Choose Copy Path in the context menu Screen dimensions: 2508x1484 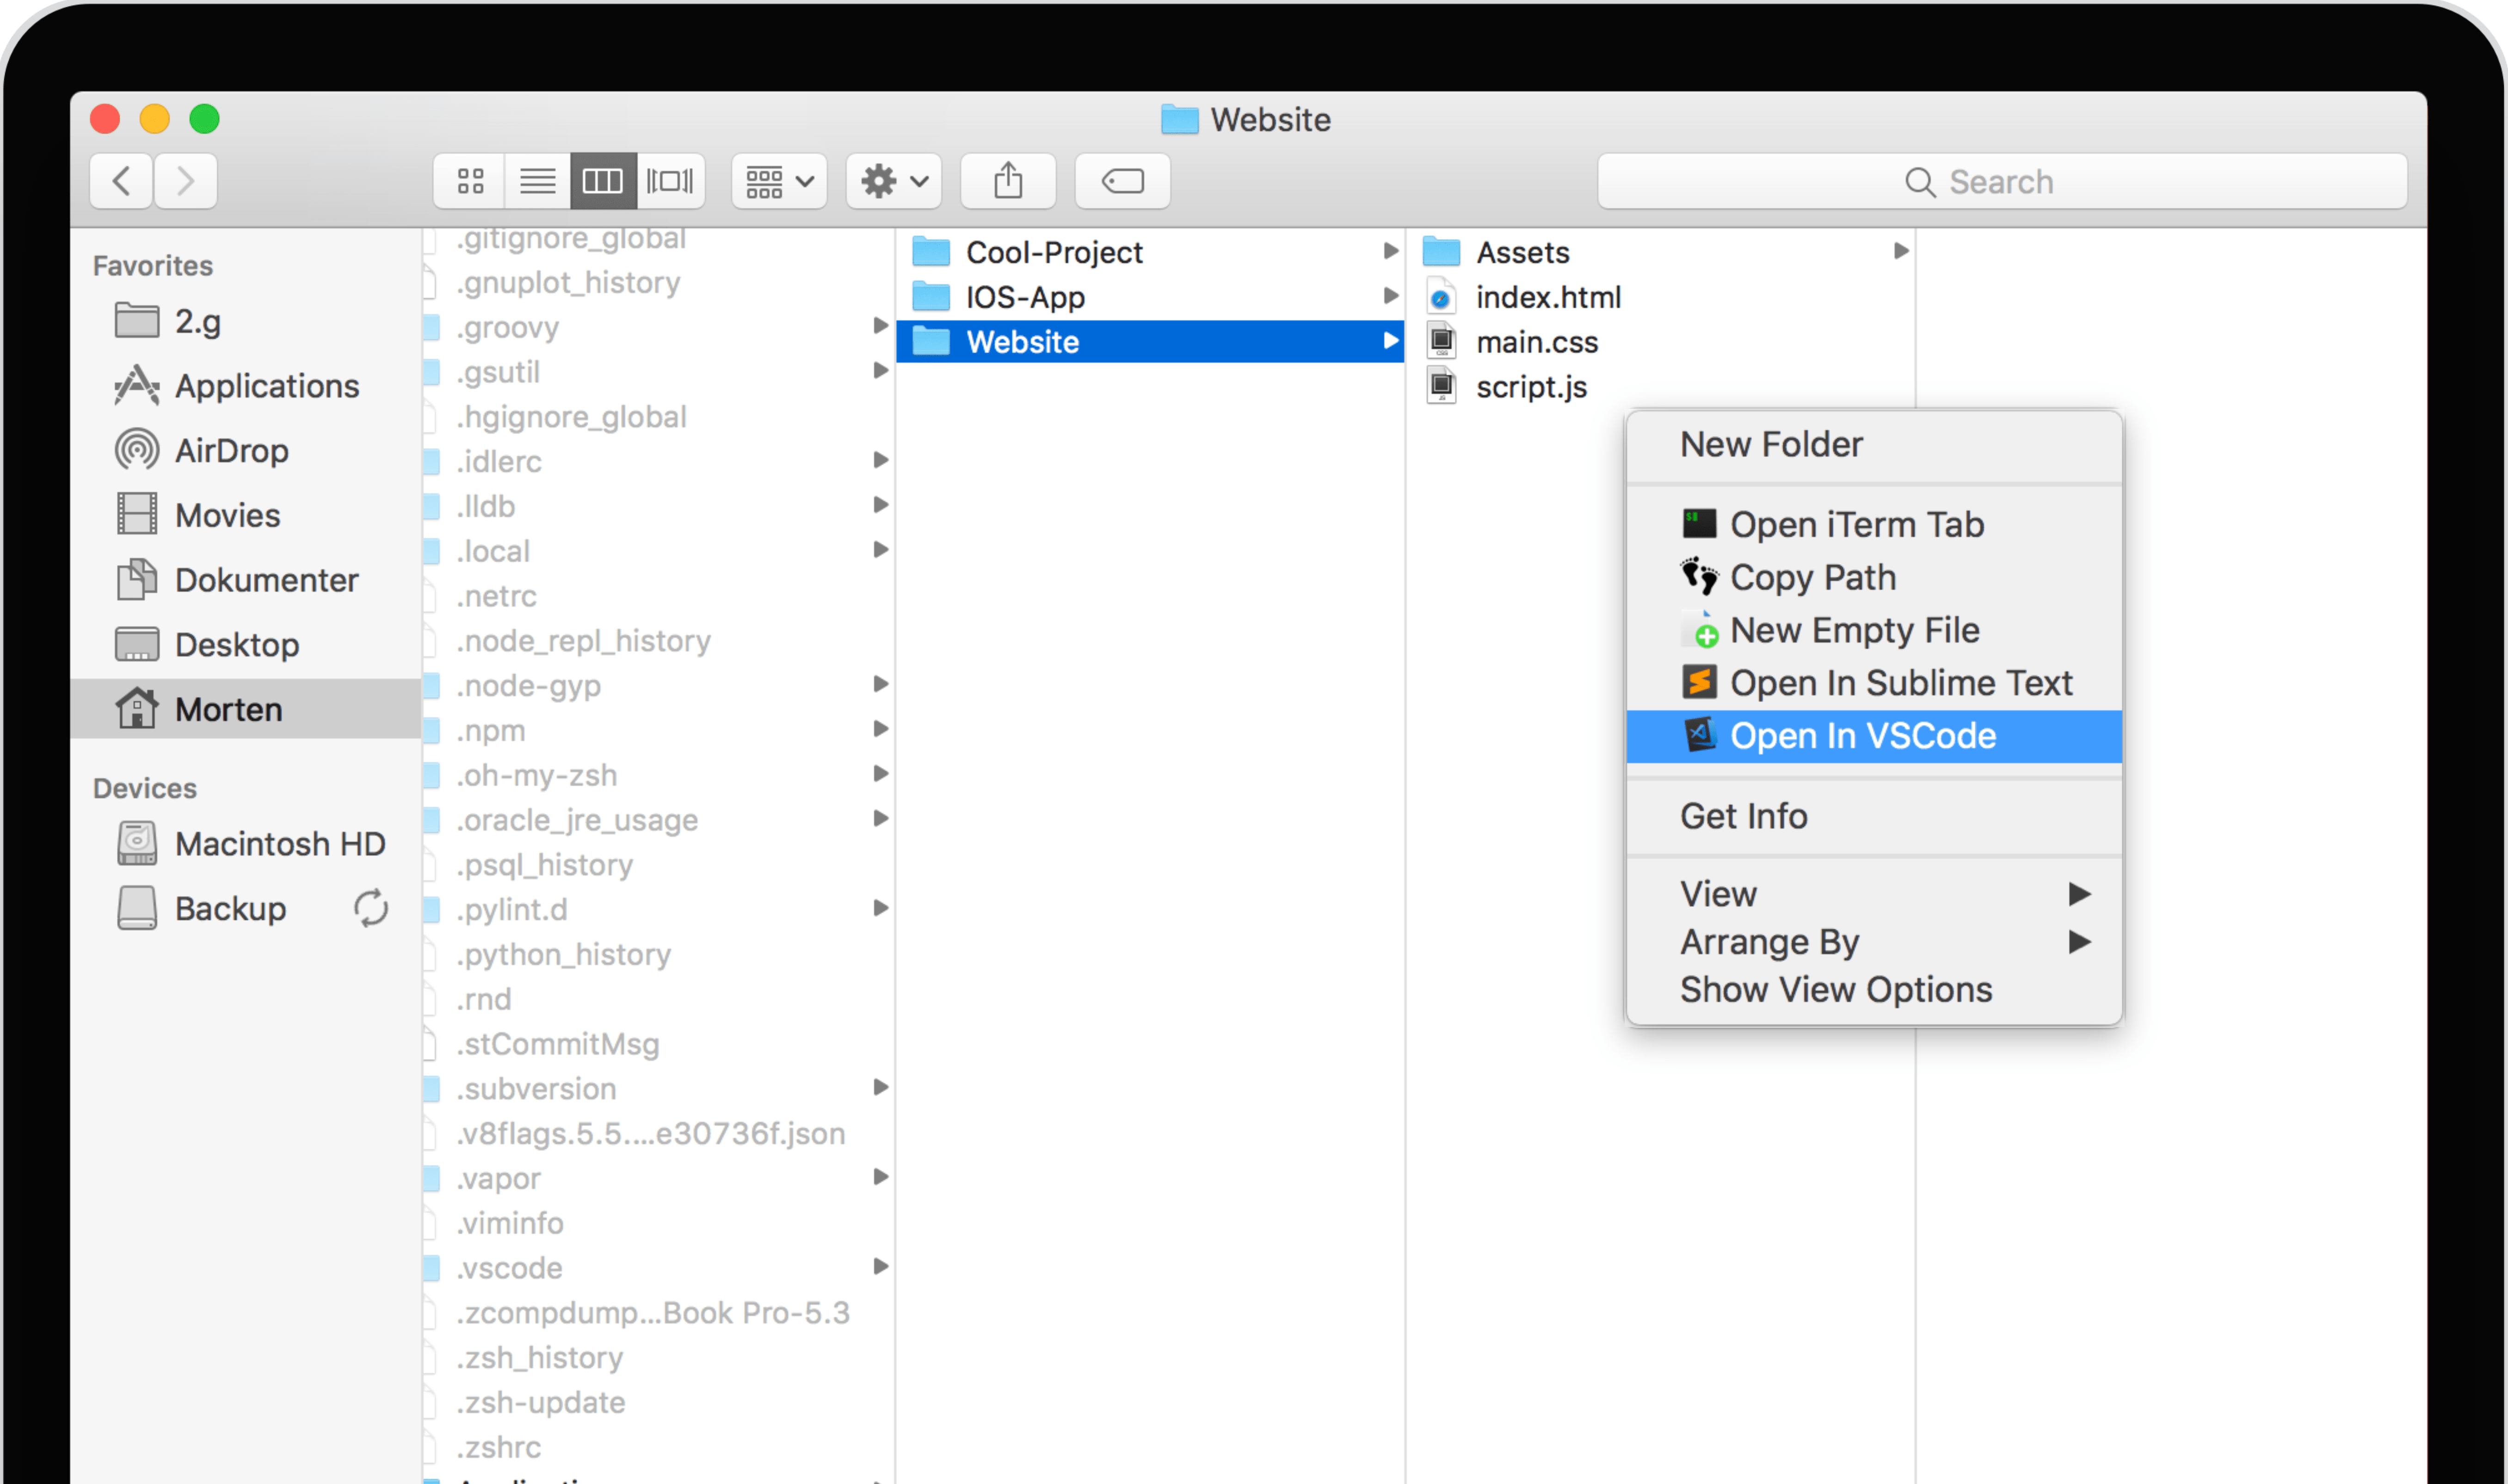tap(1812, 578)
